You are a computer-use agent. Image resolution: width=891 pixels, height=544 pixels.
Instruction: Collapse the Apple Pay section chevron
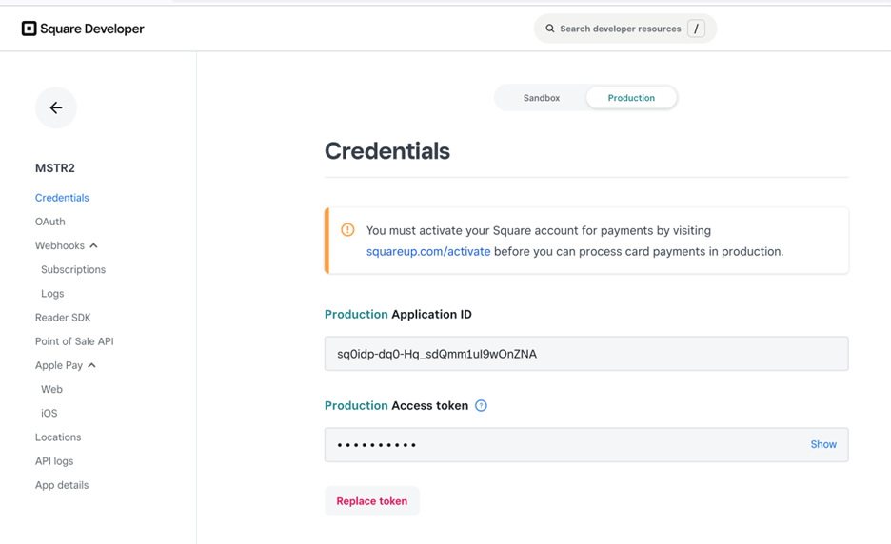[92, 365]
